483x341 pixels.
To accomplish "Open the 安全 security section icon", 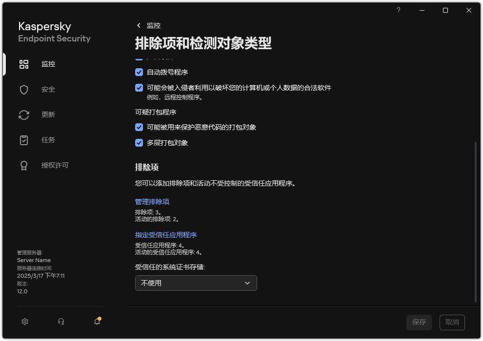I will tap(24, 89).
